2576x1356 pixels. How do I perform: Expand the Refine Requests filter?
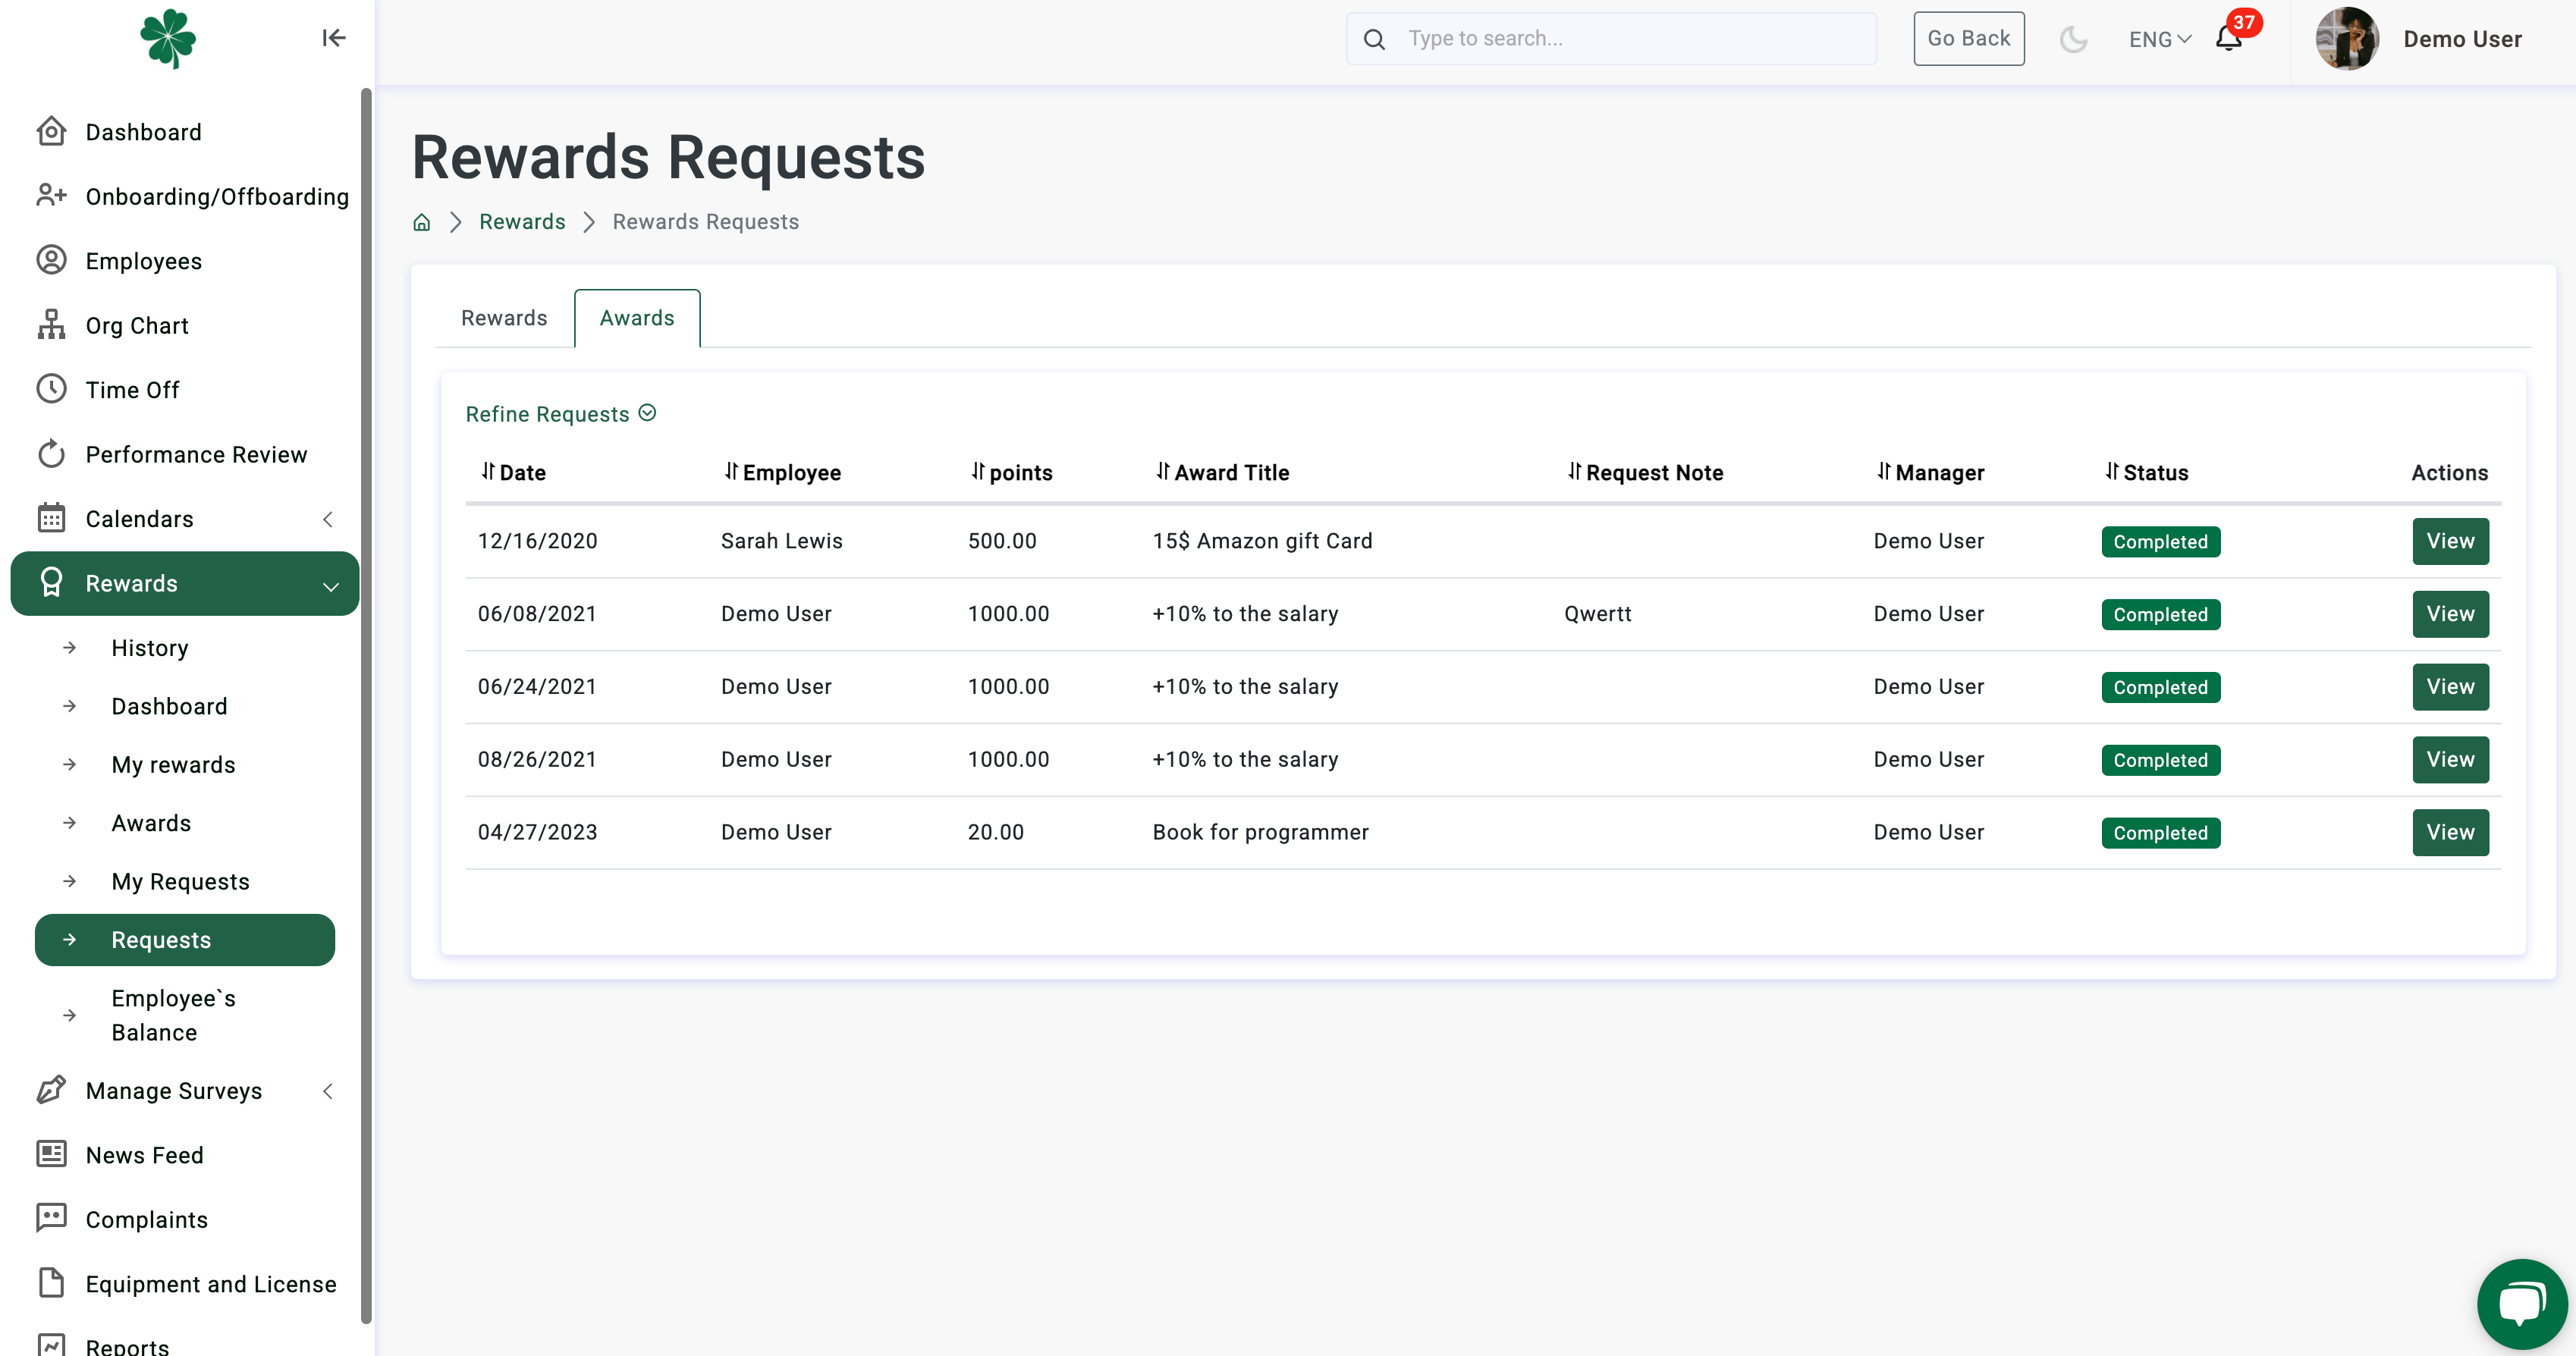pyautogui.click(x=561, y=414)
